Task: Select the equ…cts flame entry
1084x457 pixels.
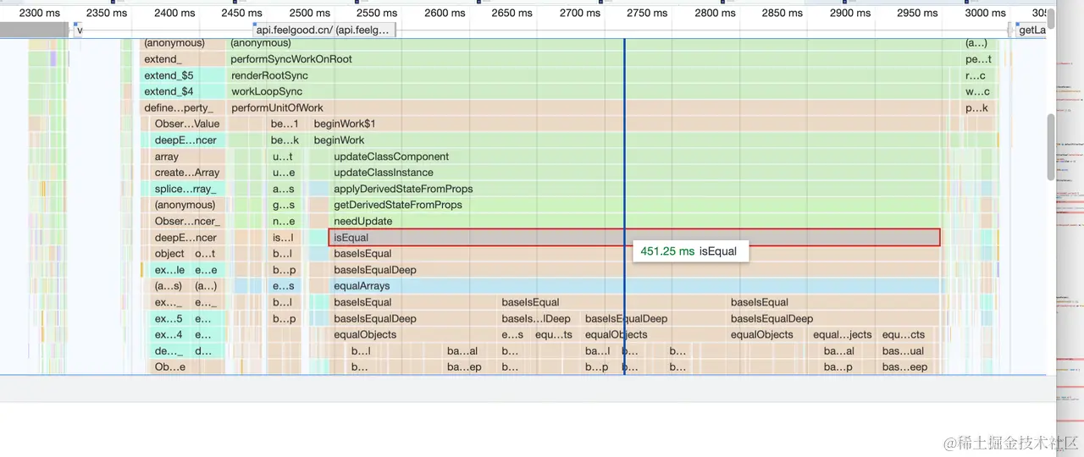Action: click(904, 334)
